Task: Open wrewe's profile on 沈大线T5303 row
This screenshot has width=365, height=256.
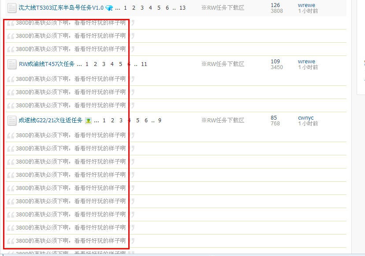Action: 306,5
